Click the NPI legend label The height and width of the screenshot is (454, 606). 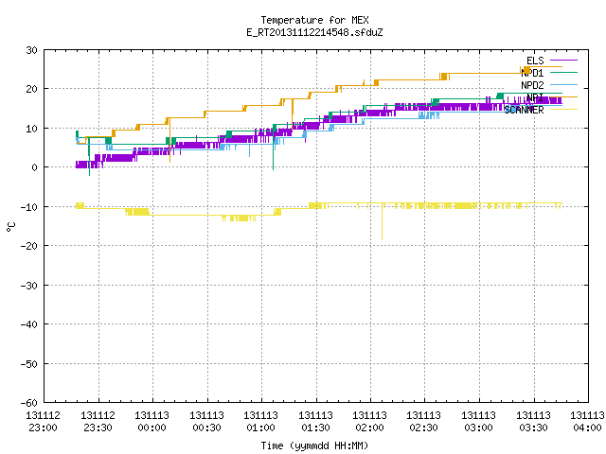point(535,97)
